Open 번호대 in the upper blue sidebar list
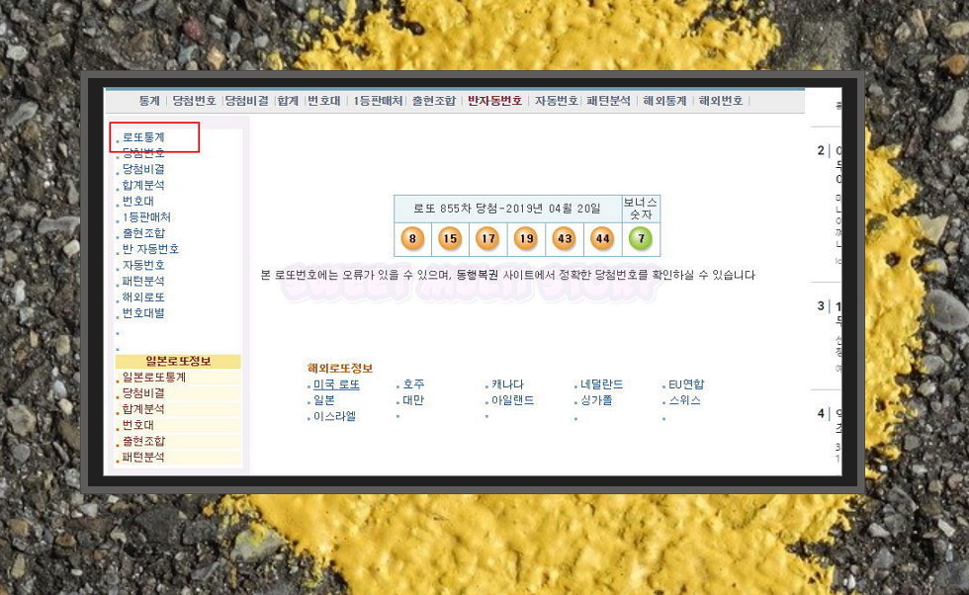 (x=137, y=202)
